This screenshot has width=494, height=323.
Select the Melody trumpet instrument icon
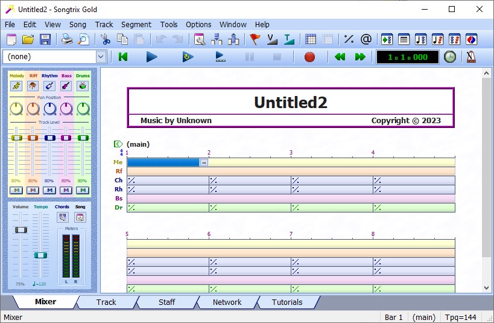[x=16, y=86]
